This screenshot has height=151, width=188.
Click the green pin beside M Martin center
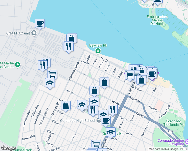pyautogui.click(x=18, y=65)
